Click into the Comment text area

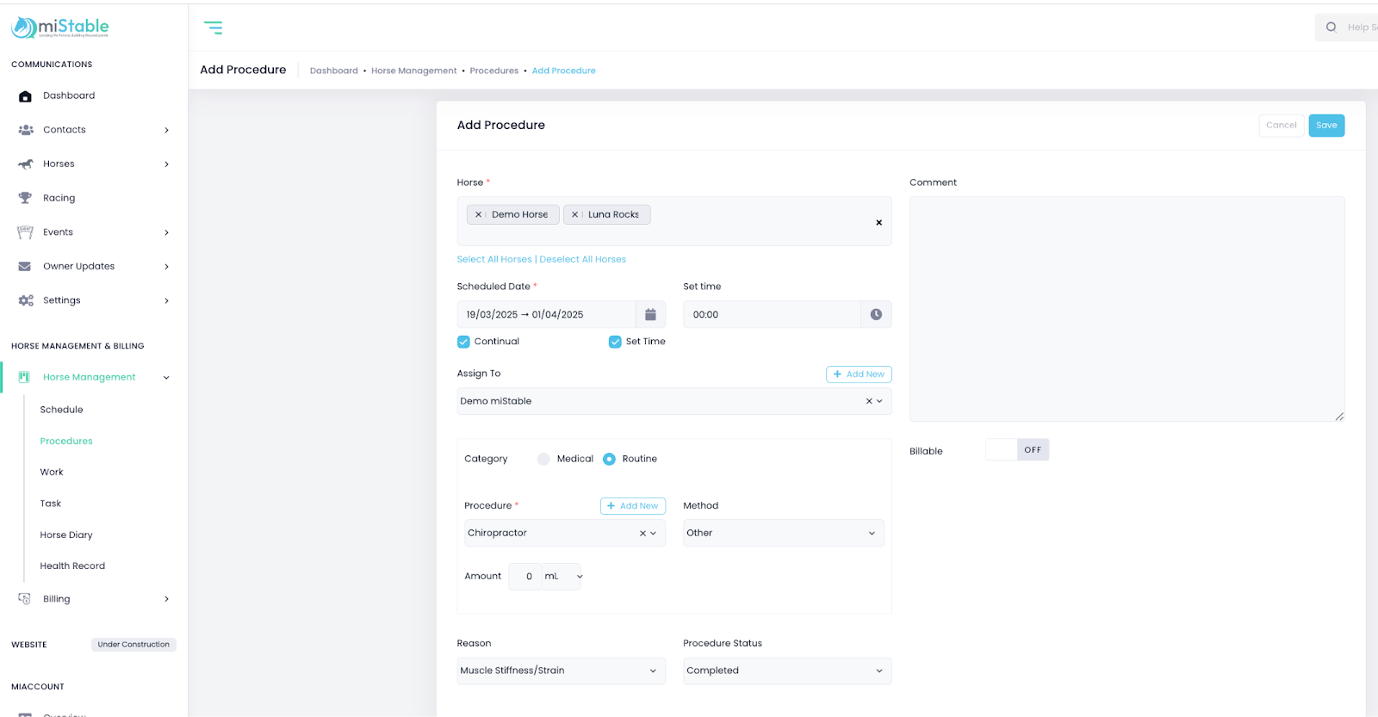(1126, 309)
